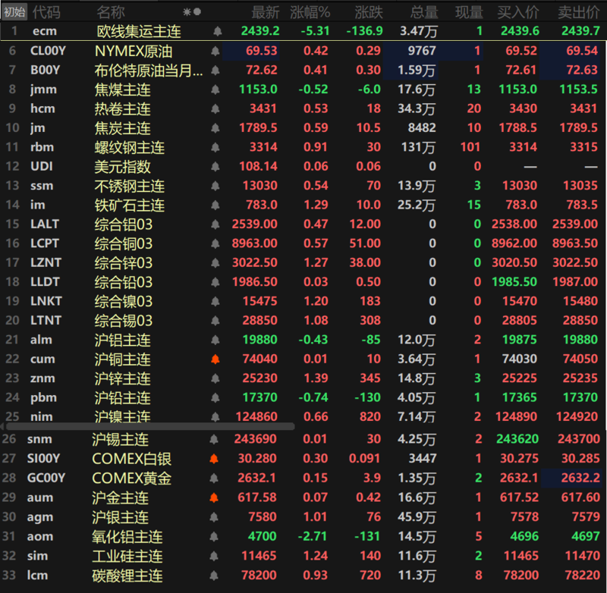Click the bell icon on 碳酸锂主连 row
The width and height of the screenshot is (607, 593).
point(213,576)
